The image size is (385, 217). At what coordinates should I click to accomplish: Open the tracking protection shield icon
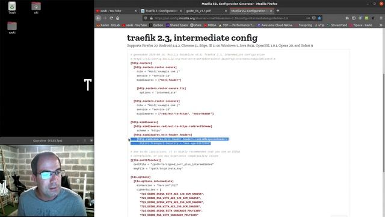146,18
